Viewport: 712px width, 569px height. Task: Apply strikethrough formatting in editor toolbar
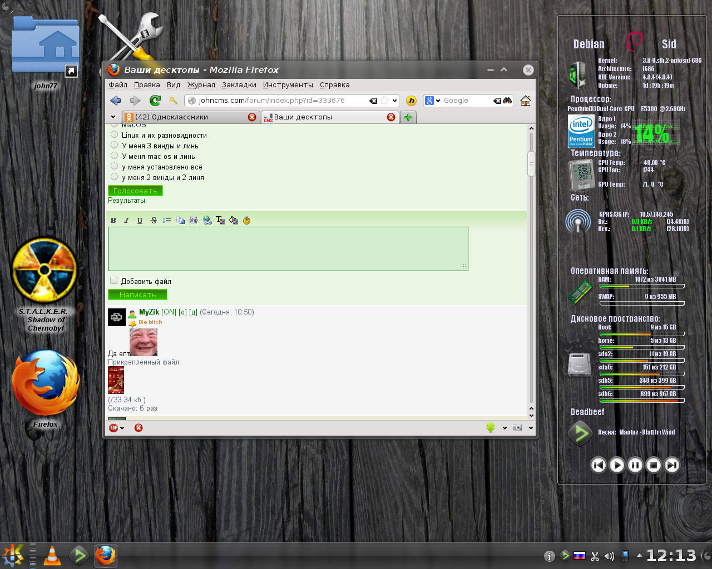[154, 221]
